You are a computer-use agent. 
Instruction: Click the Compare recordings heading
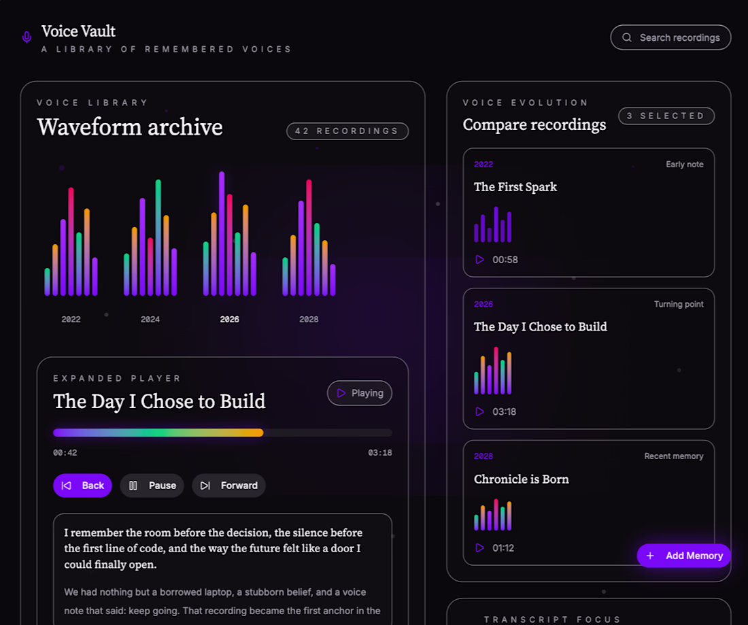pos(534,124)
